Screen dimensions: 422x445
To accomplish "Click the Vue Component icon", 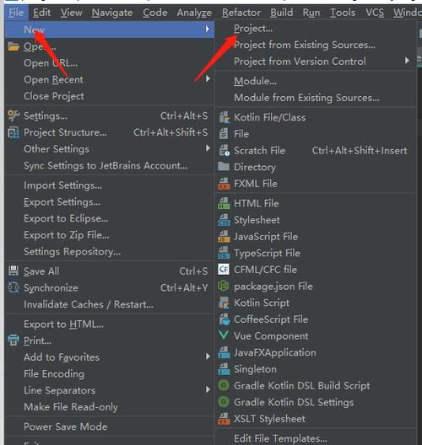I will click(224, 335).
